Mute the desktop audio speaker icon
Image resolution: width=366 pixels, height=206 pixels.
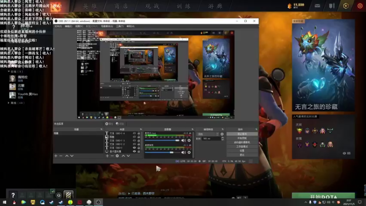coord(184,152)
